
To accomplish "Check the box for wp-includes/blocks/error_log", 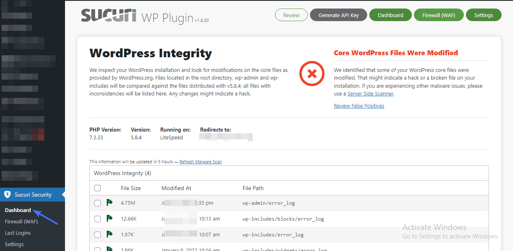I will click(97, 219).
